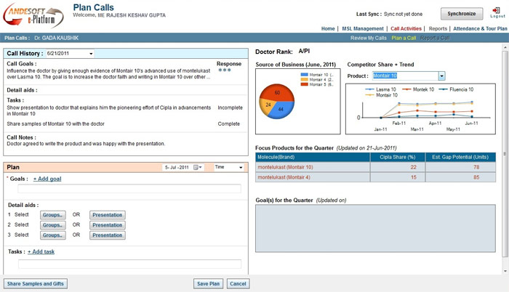Click the red 60 pie chart slice

pyautogui.click(x=277, y=92)
